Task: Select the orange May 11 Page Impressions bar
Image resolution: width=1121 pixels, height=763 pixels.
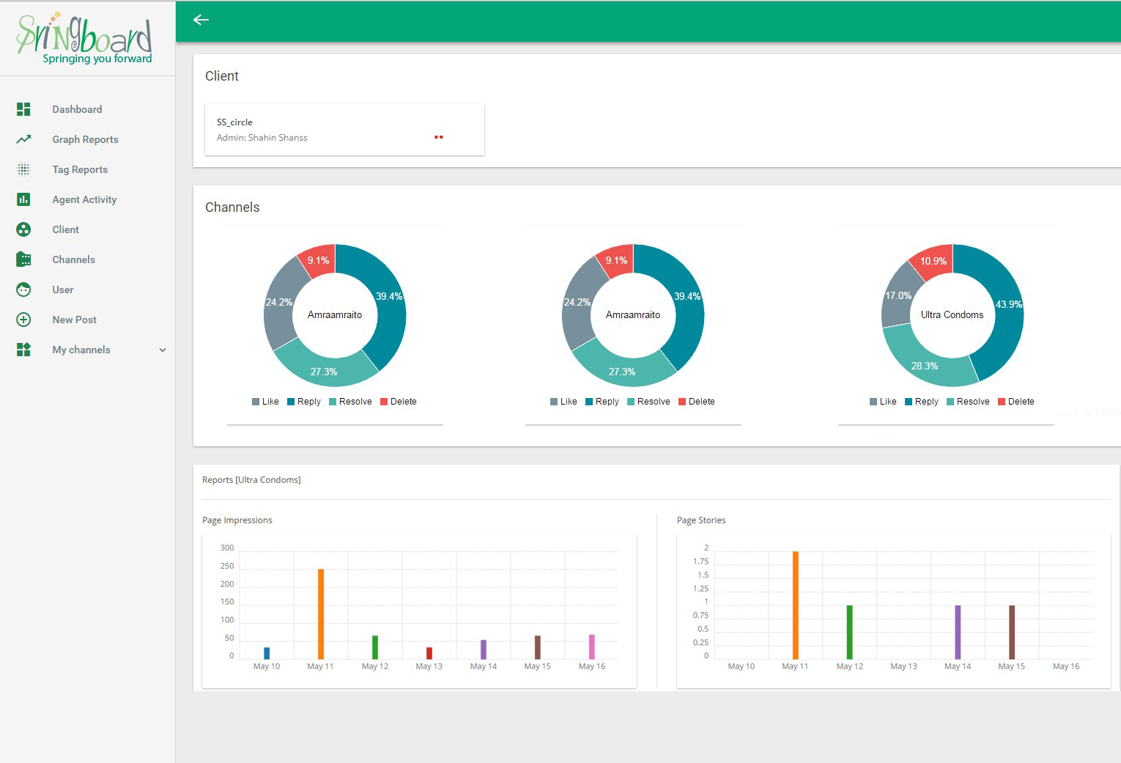Action: tap(321, 614)
